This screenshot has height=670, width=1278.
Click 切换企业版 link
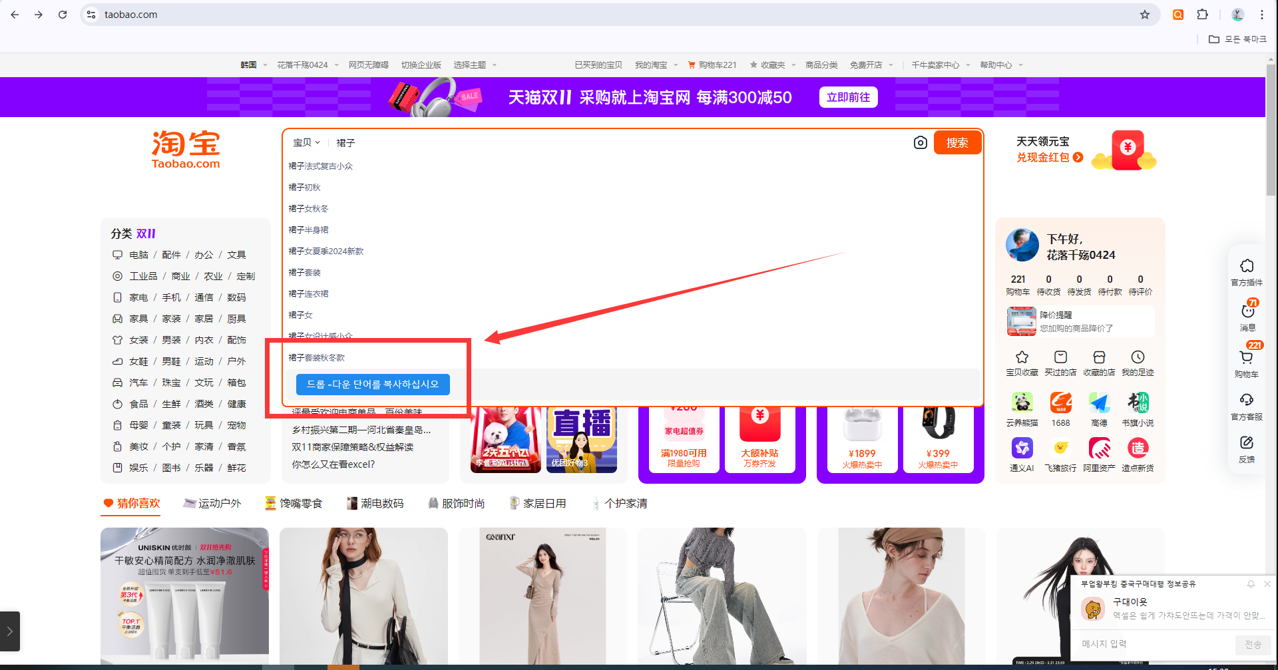[x=421, y=65]
